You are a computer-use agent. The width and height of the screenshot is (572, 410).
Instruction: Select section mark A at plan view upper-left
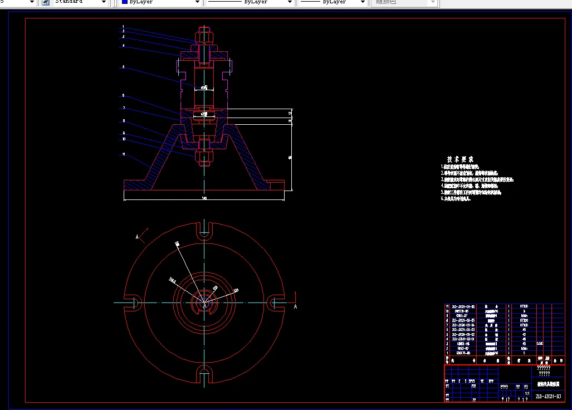click(137, 237)
